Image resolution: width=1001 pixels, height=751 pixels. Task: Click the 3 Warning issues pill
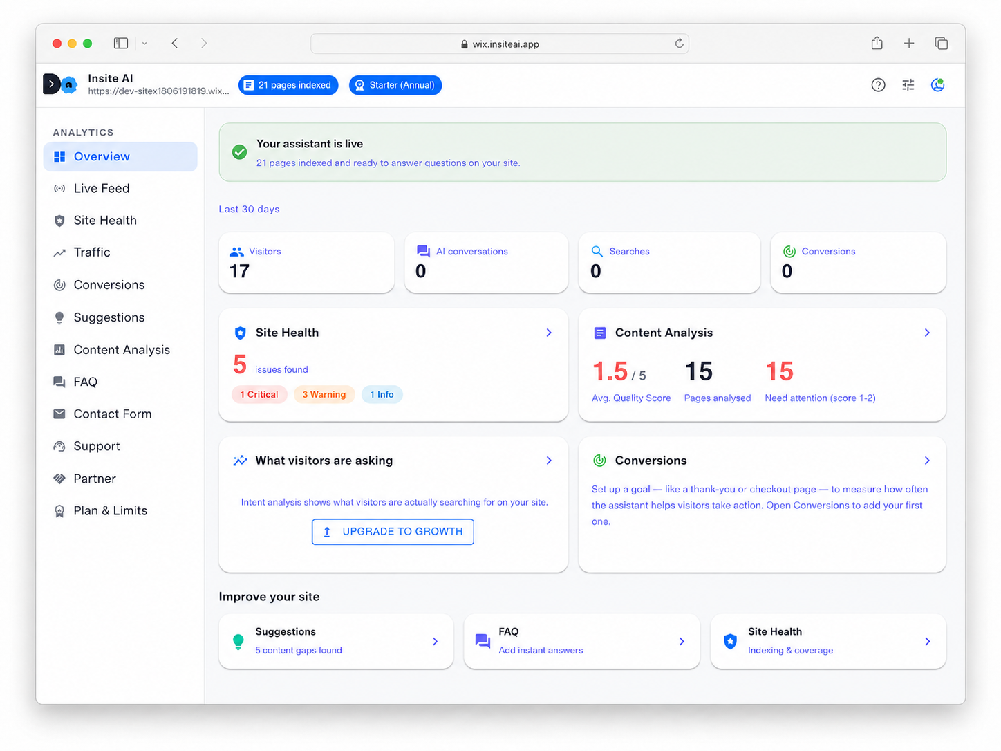[324, 395]
